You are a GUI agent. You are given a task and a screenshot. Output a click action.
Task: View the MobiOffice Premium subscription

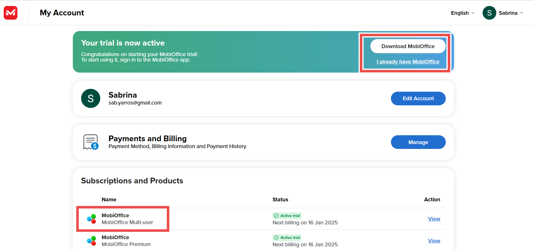[434, 241]
